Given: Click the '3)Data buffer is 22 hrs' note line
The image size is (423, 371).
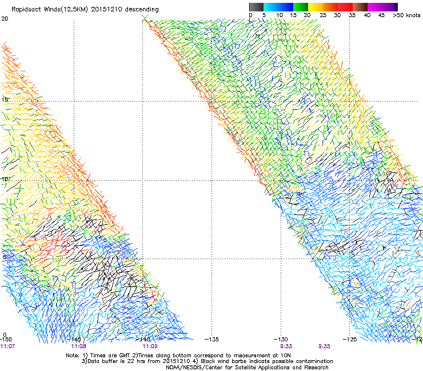Looking at the screenshot, I should point(207,361).
